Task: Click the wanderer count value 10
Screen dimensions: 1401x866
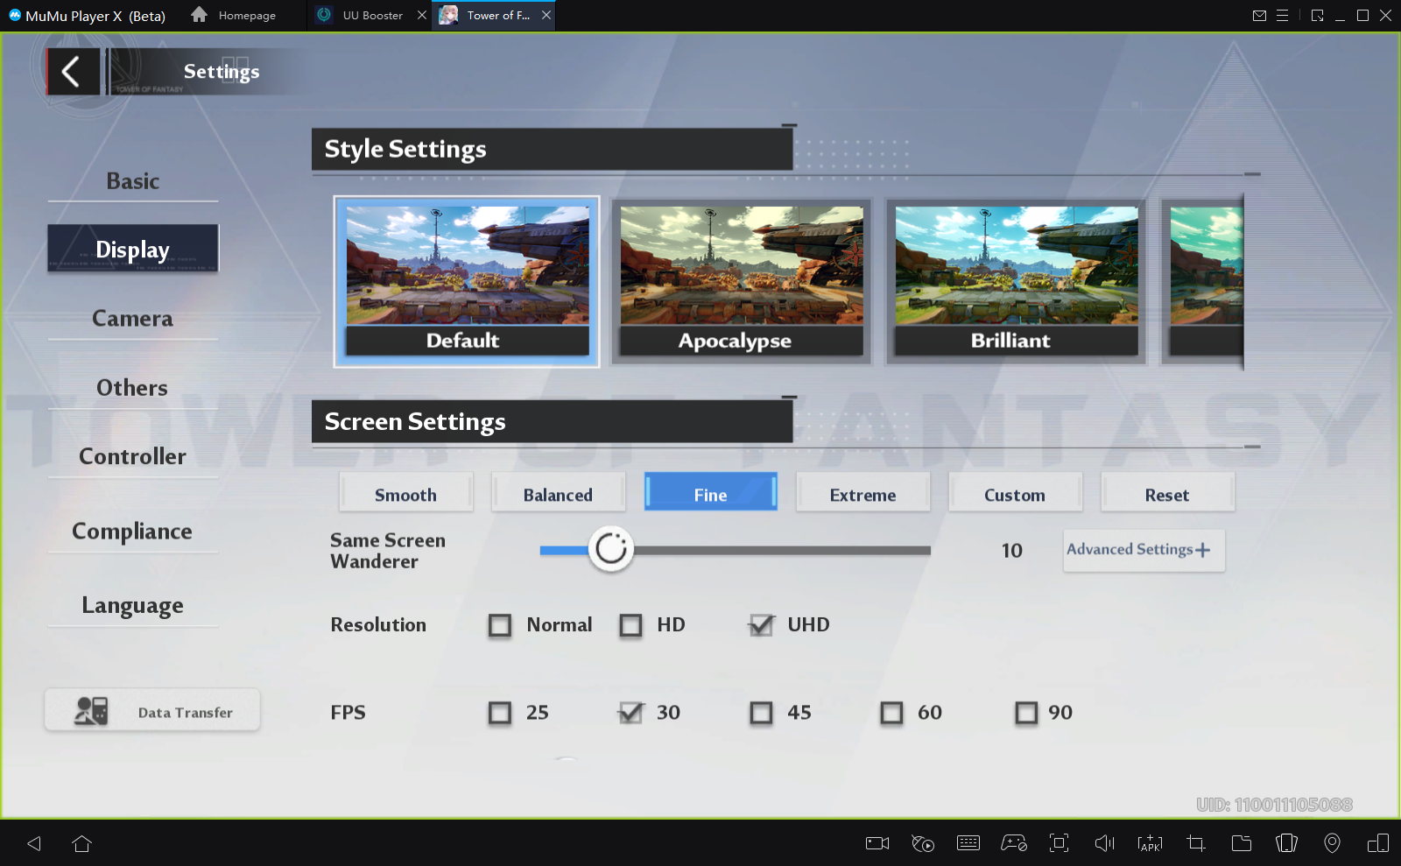Action: pyautogui.click(x=1011, y=551)
